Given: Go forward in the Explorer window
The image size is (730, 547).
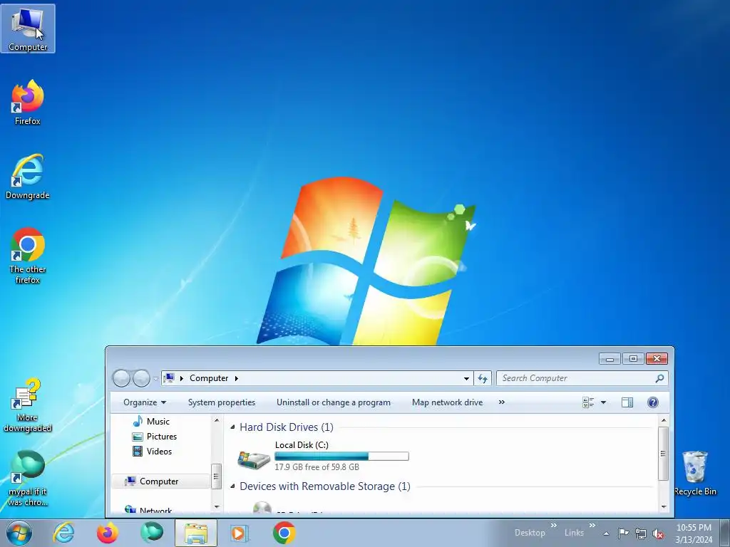Looking at the screenshot, I should [x=142, y=378].
